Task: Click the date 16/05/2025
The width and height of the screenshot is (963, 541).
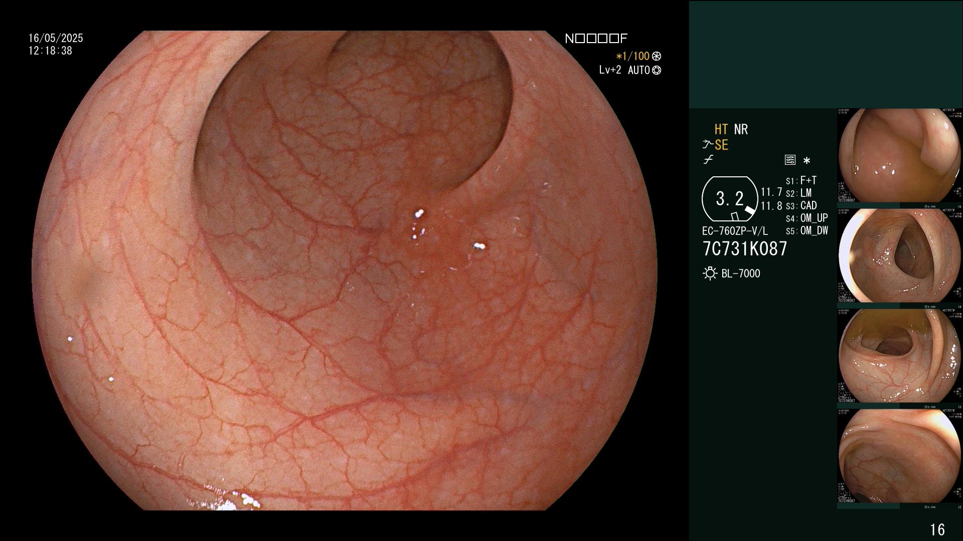Action: point(56,38)
